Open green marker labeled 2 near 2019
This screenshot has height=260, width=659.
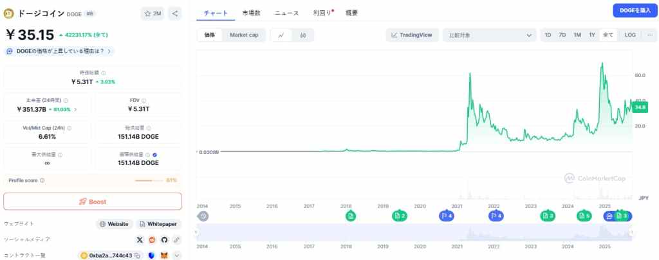[399, 216]
